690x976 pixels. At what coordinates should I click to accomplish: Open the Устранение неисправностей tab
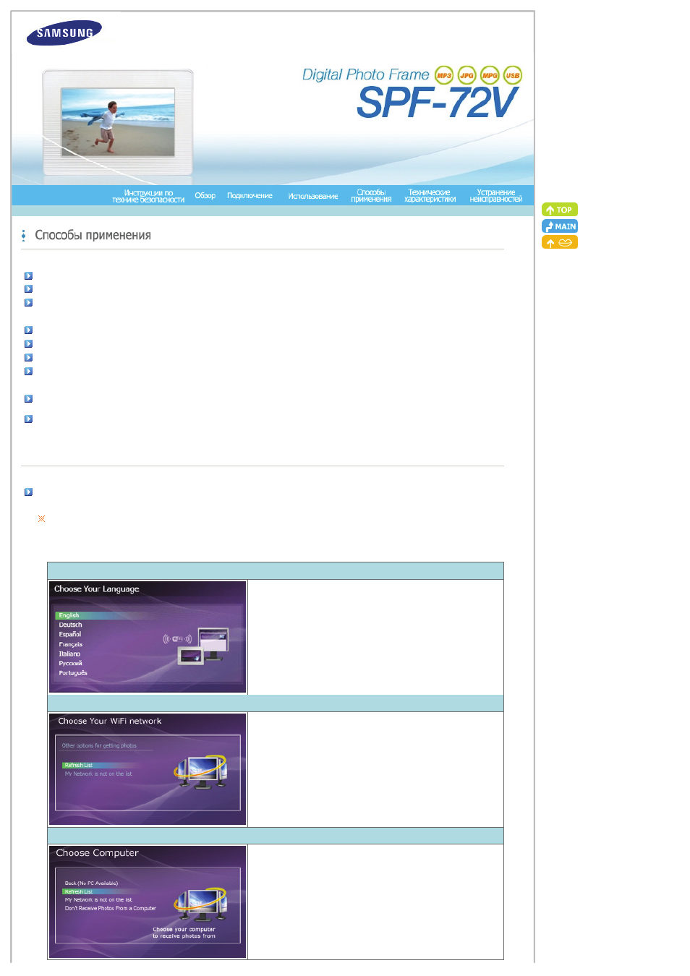[495, 196]
